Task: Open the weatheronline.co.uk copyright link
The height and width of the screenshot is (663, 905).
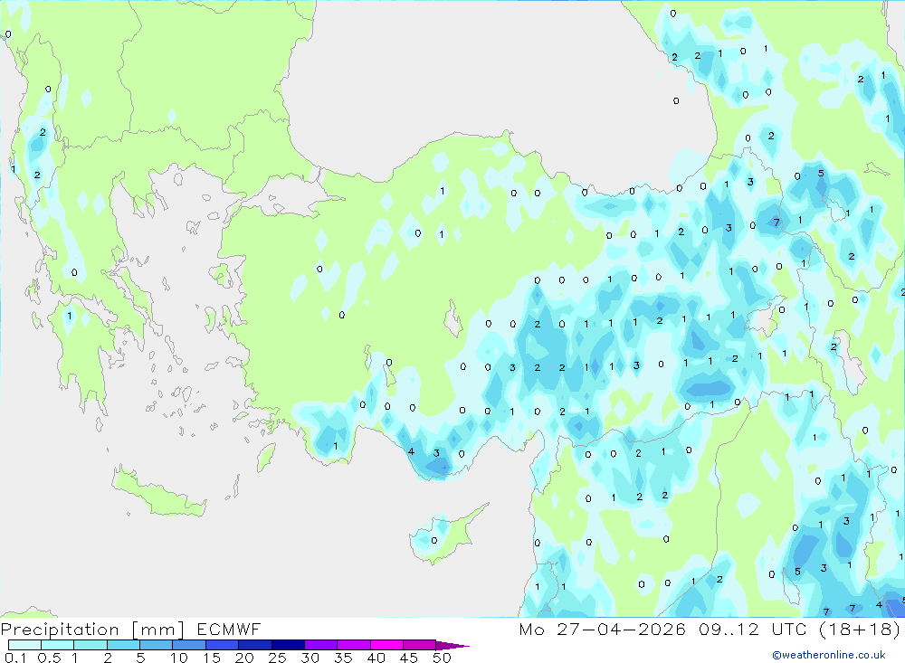Action: [x=829, y=655]
